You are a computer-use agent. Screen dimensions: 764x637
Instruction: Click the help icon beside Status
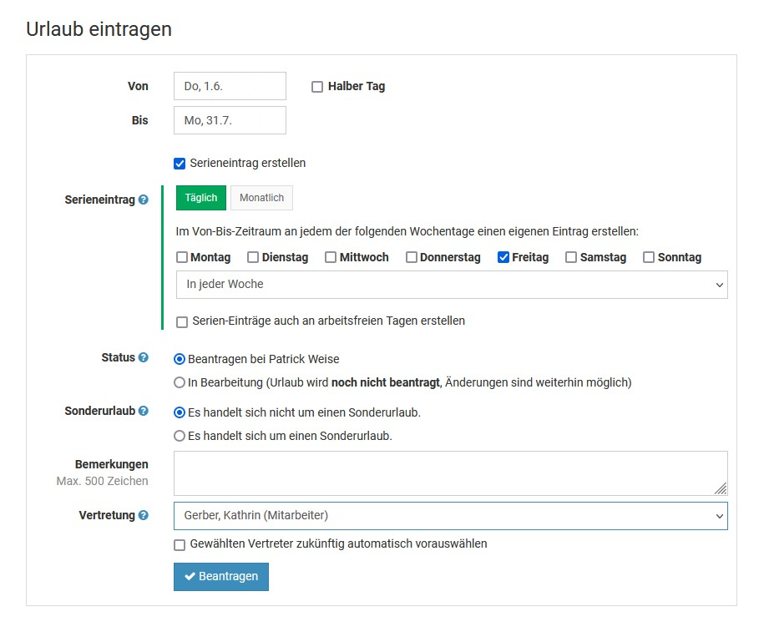(x=144, y=357)
